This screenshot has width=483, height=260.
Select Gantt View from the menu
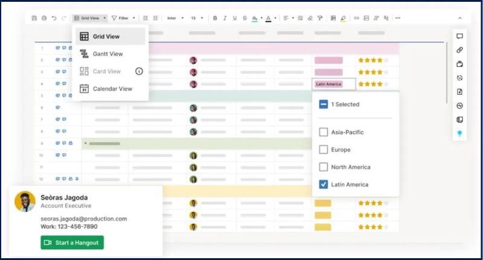click(110, 54)
